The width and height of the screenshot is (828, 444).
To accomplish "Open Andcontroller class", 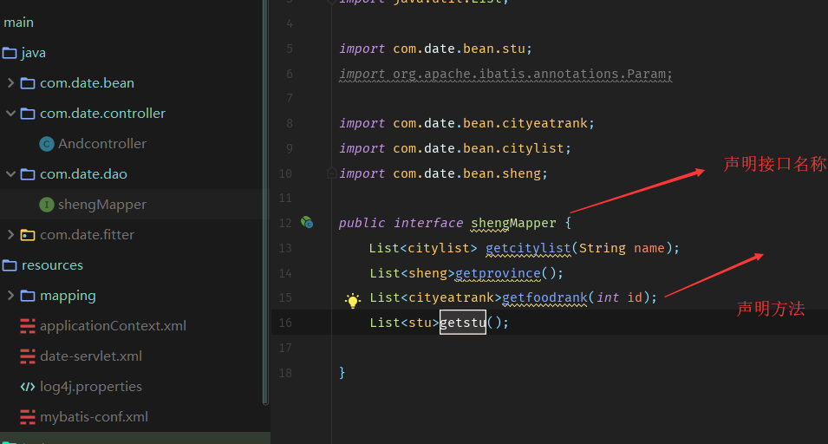I will 102,144.
